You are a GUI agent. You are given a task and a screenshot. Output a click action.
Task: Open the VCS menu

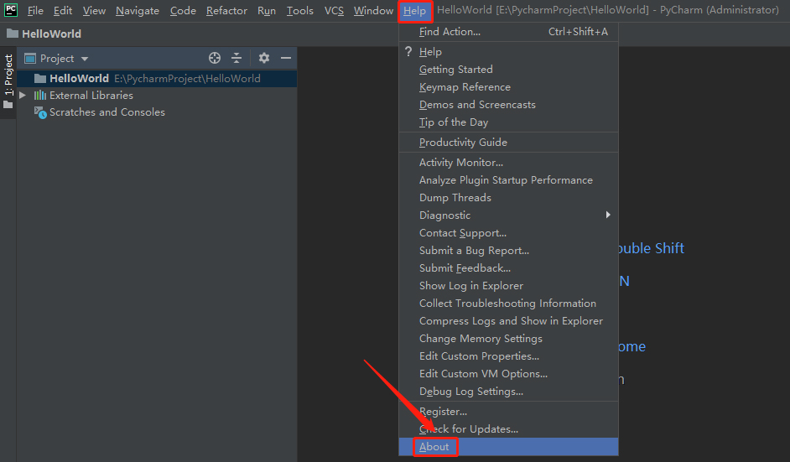click(x=334, y=11)
